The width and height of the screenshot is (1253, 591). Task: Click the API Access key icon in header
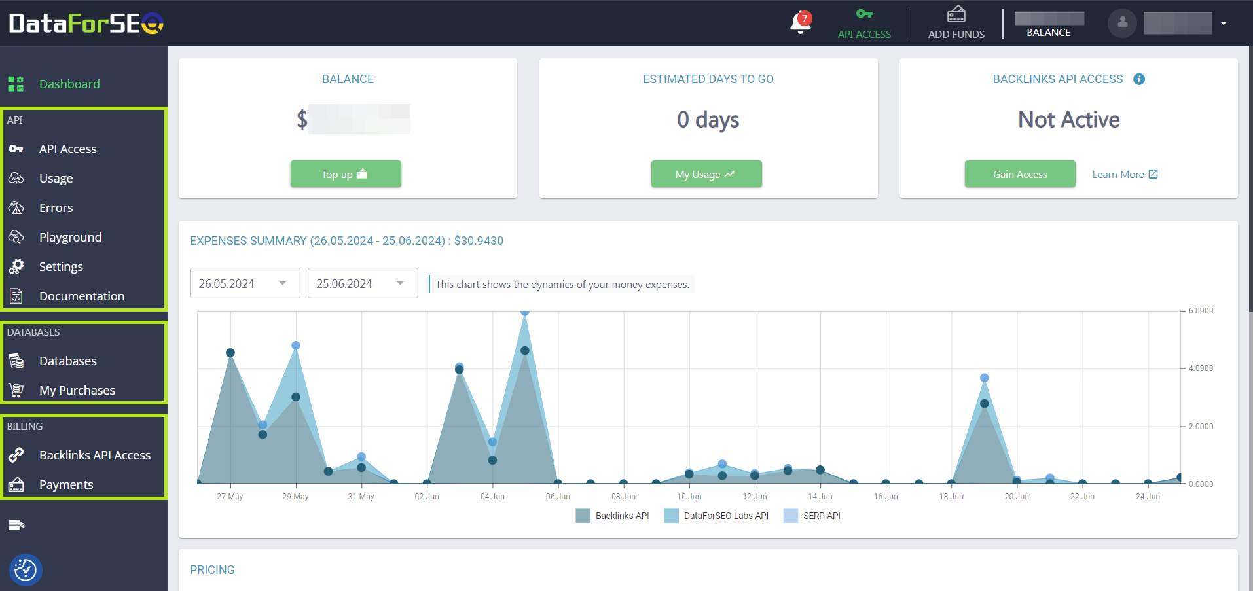[864, 14]
